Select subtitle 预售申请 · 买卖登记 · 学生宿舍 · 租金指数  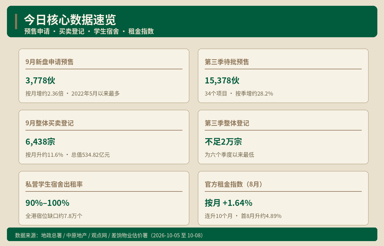[x=89, y=31]
